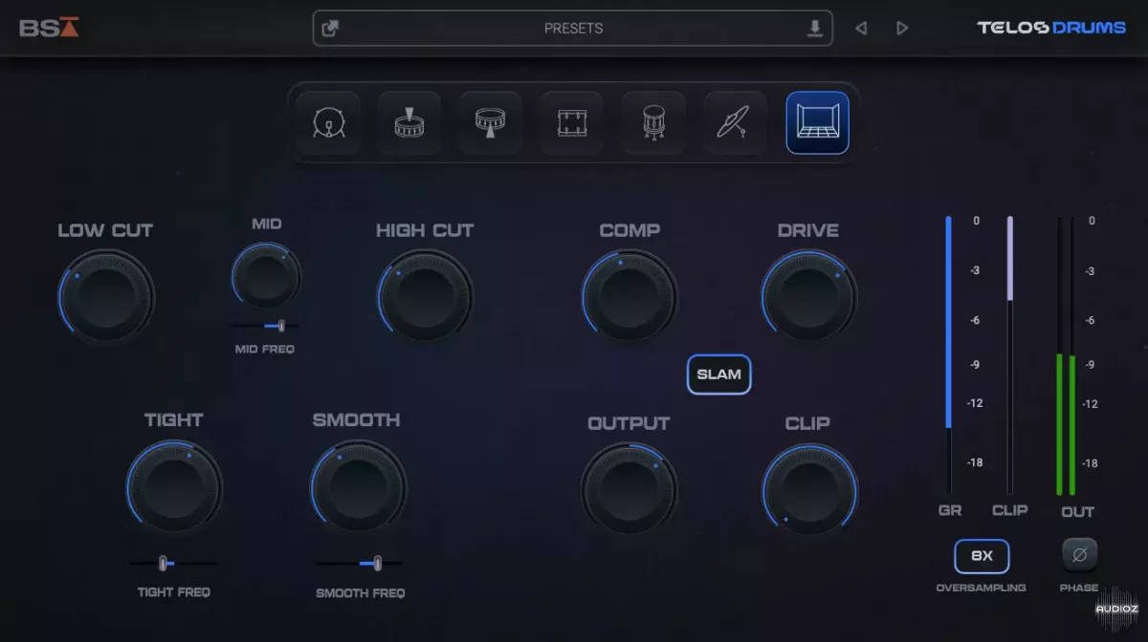Click the MID knob
1148x642 pixels.
[x=266, y=275]
